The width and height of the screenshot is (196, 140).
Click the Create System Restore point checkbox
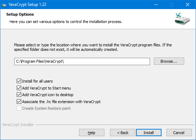[x=19, y=108]
